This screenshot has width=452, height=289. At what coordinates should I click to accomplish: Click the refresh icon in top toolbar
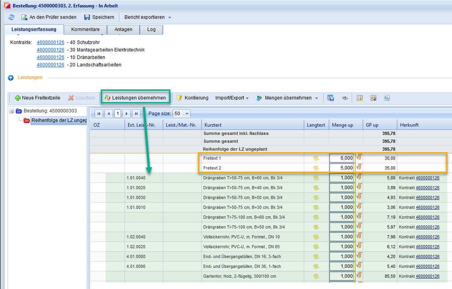click(11, 17)
